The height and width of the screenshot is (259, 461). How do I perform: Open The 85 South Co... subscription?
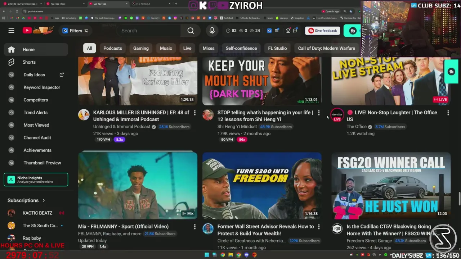(x=36, y=226)
